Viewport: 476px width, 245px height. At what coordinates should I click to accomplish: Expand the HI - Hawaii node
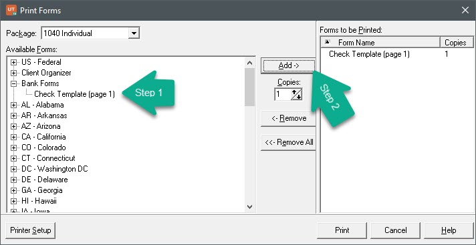[13, 201]
